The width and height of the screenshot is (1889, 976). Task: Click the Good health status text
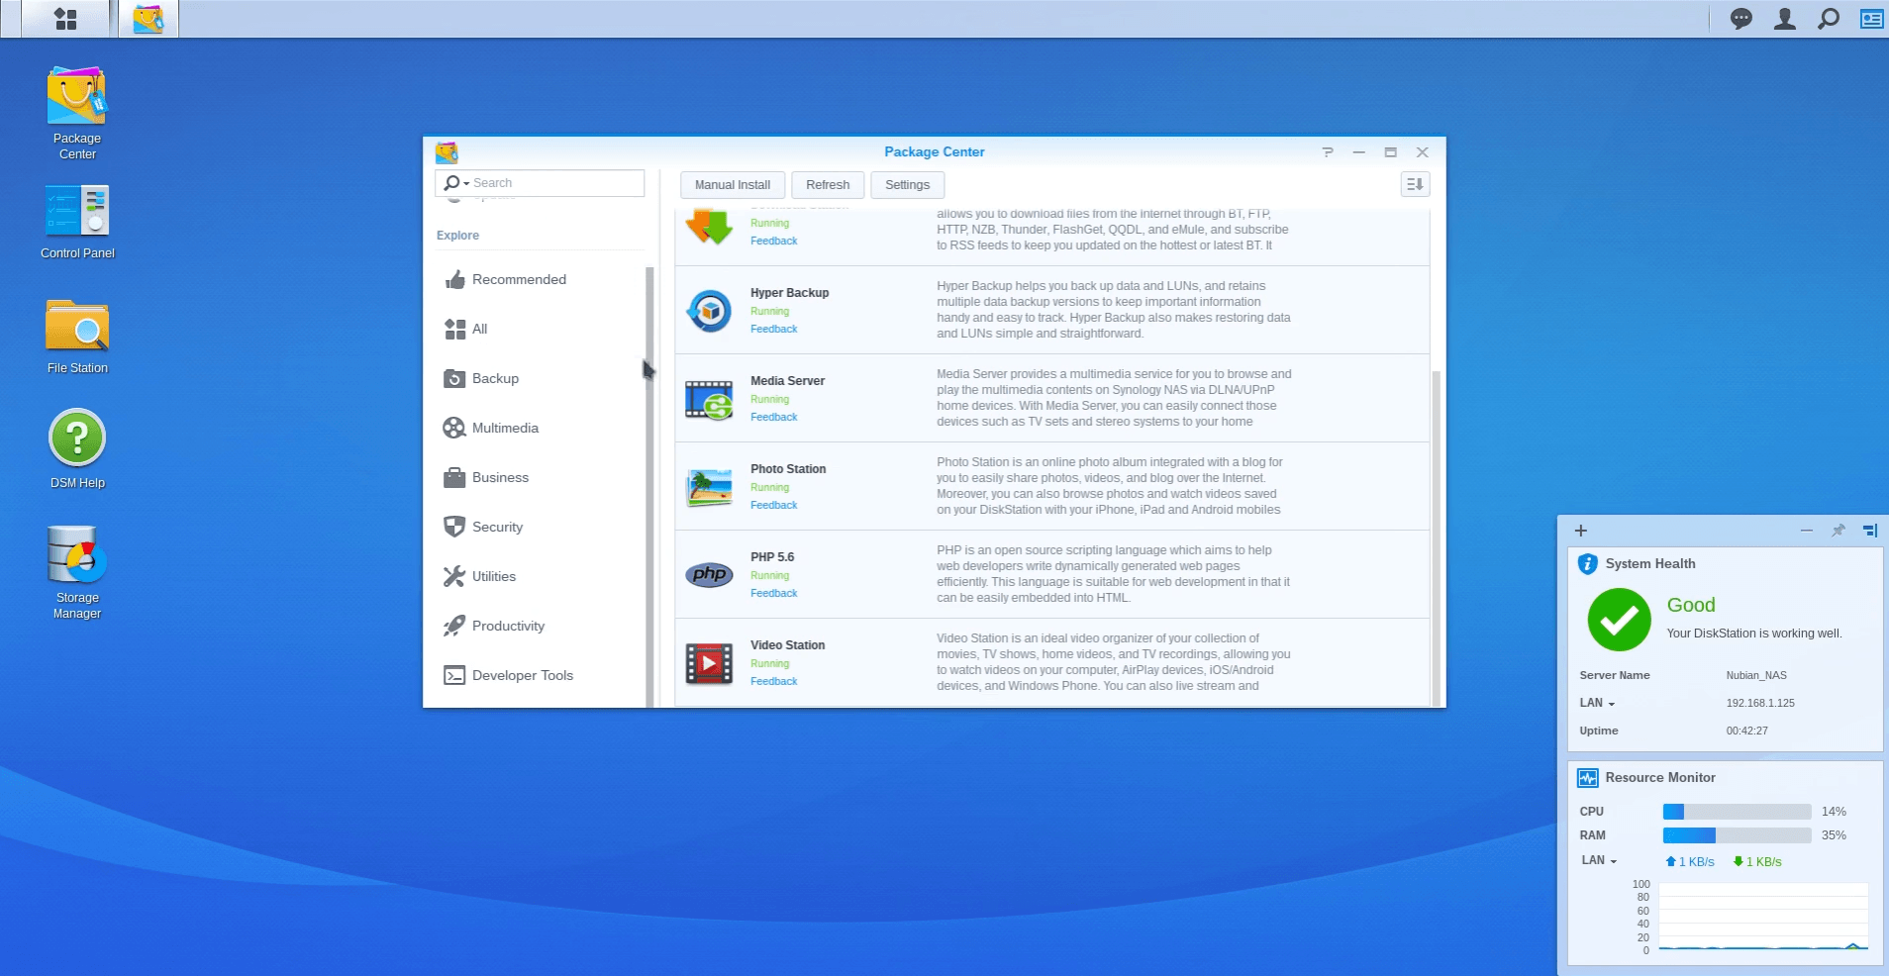tap(1691, 605)
